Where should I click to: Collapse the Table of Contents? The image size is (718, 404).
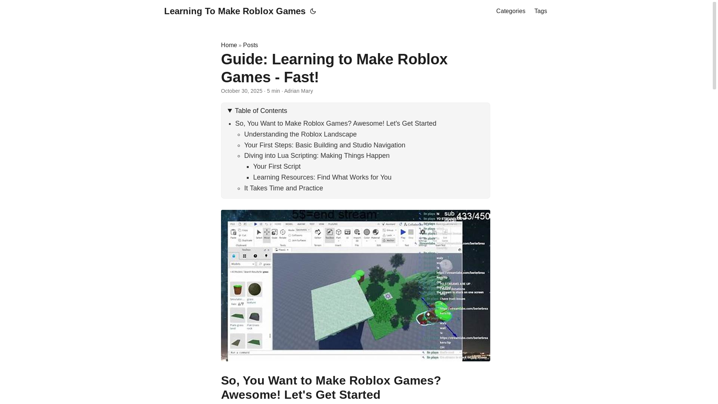[x=257, y=111]
